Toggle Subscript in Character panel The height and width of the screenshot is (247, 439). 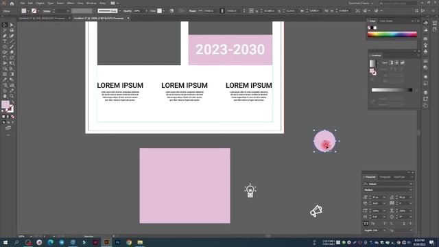pos(392,224)
